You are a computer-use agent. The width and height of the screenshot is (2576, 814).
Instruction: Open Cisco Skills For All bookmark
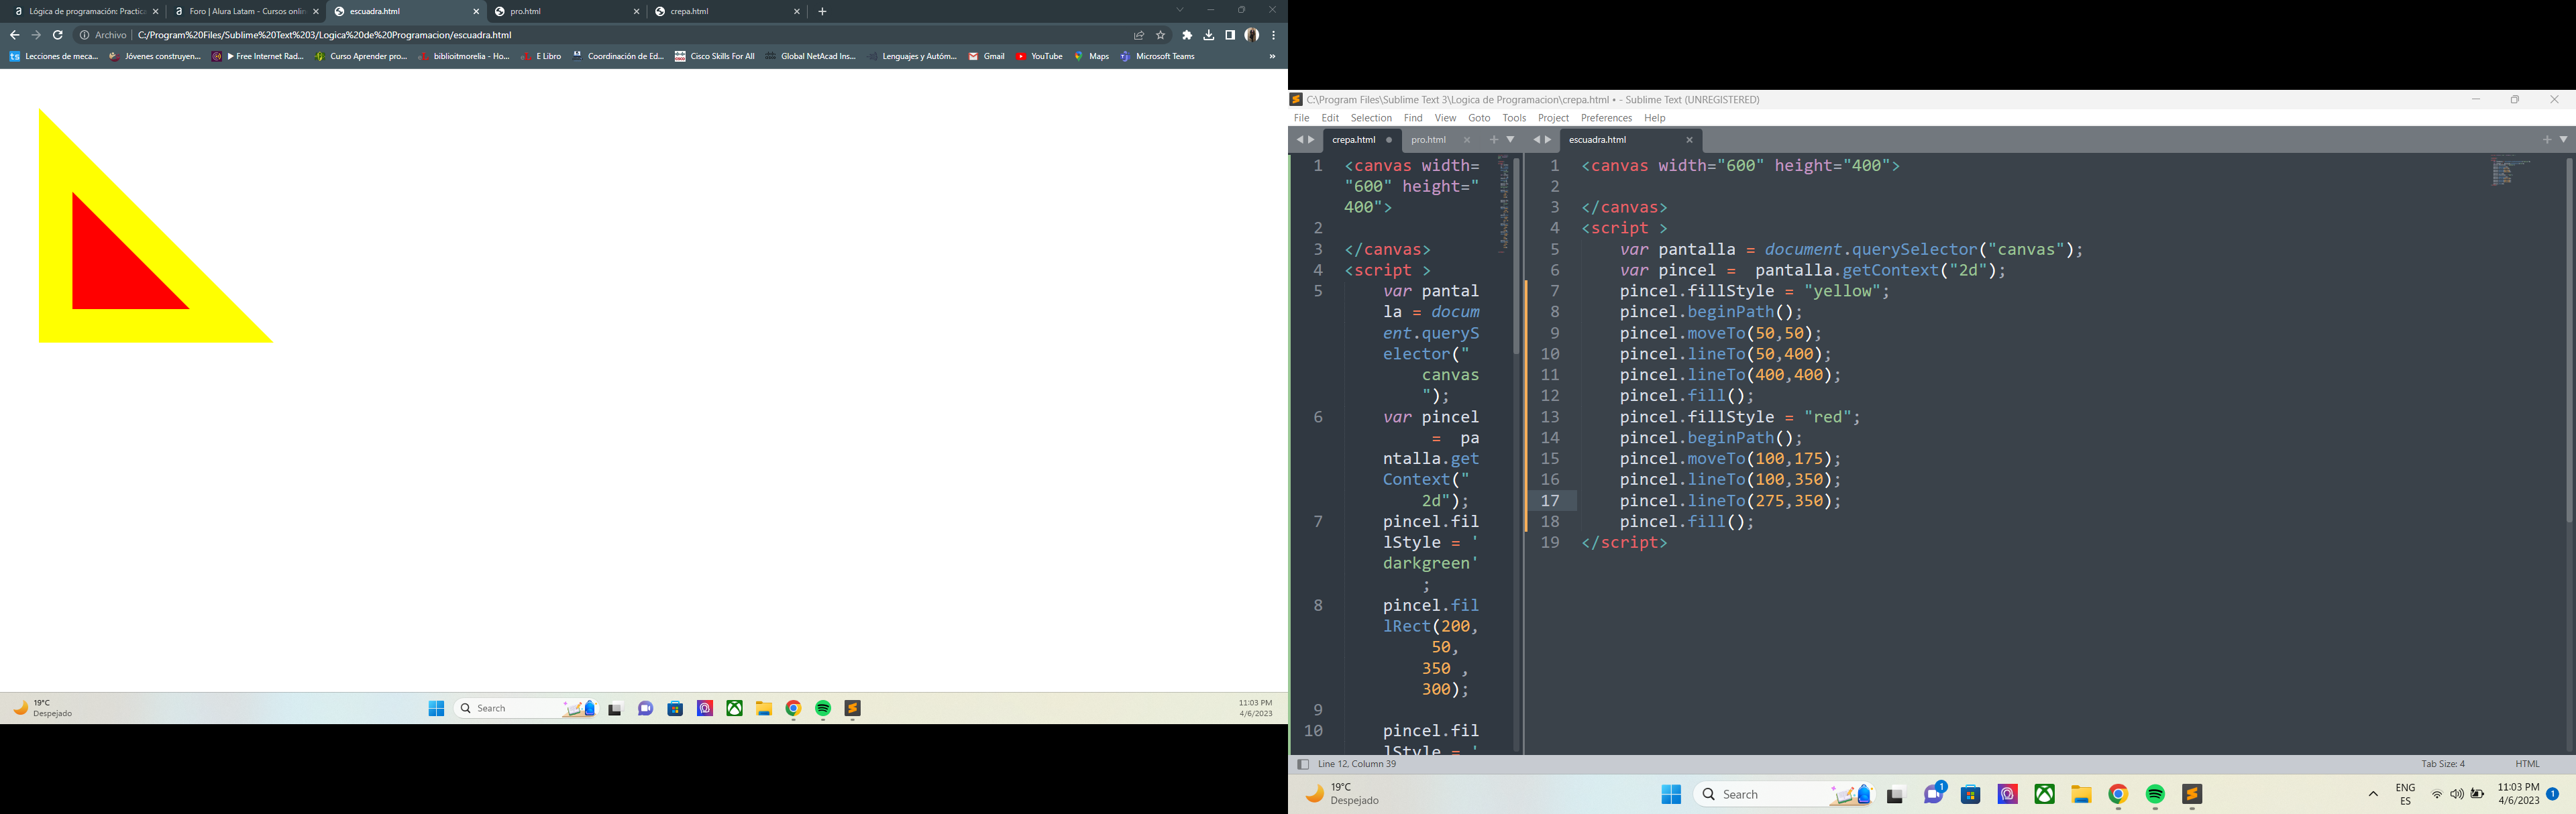[x=715, y=57]
